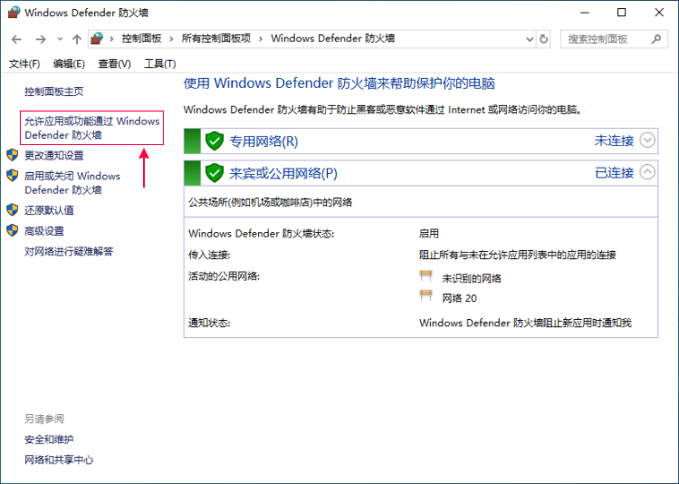
Task: Click network icon beside 网络 20
Action: (x=426, y=295)
